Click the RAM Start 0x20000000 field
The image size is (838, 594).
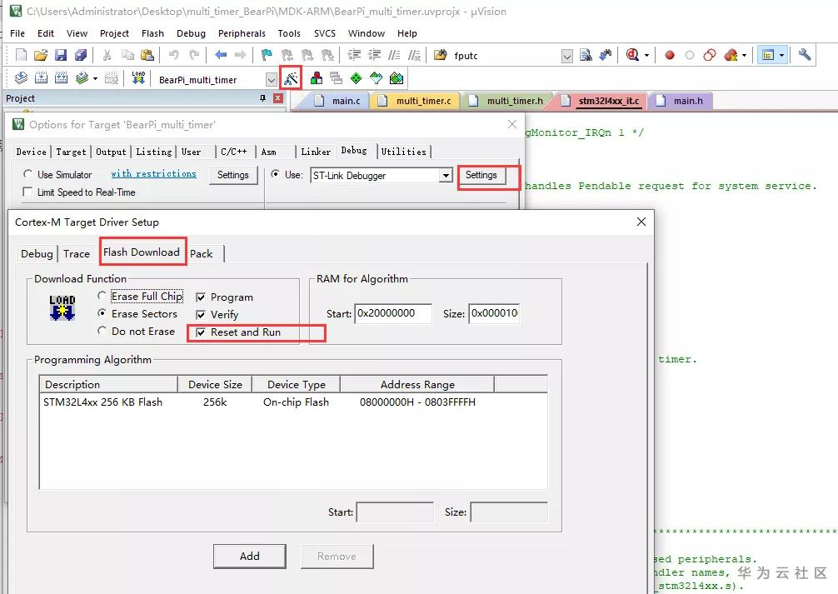pos(393,313)
